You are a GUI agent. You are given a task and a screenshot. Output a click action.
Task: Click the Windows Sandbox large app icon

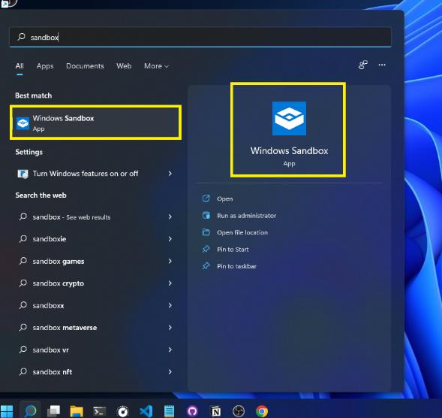(x=289, y=118)
